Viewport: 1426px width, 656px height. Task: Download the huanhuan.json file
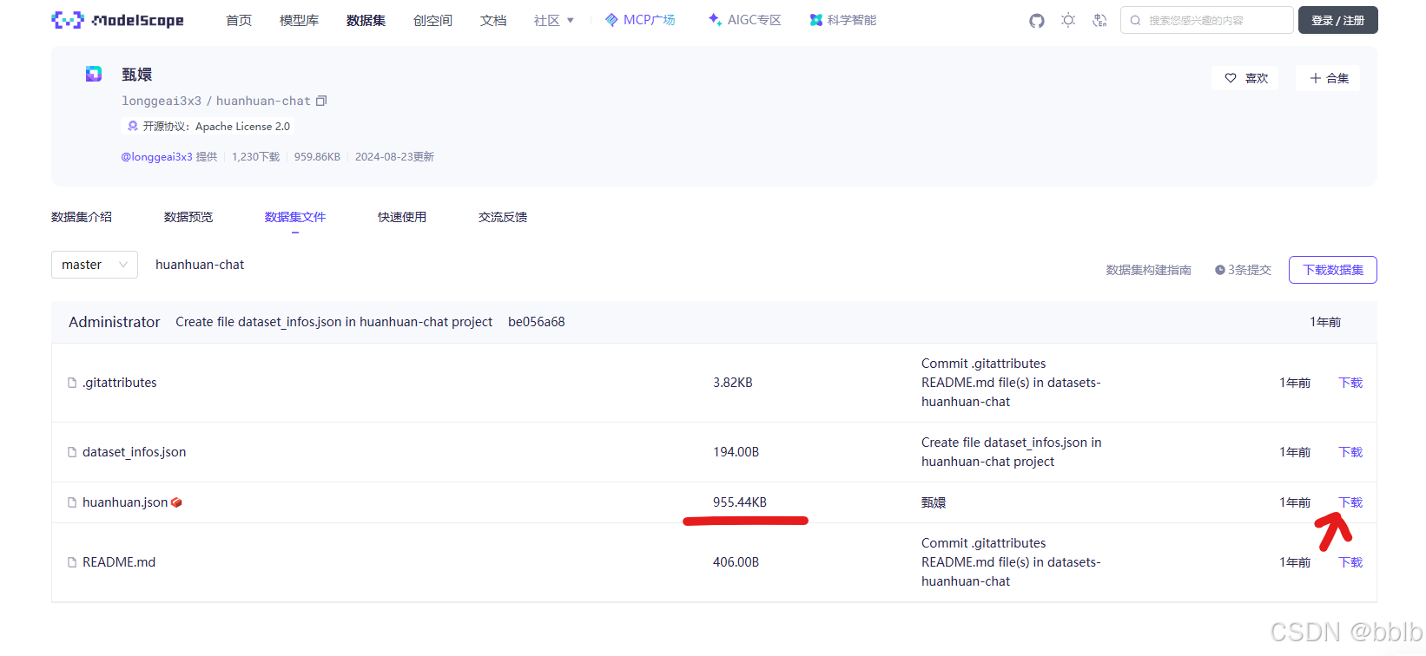click(1350, 502)
